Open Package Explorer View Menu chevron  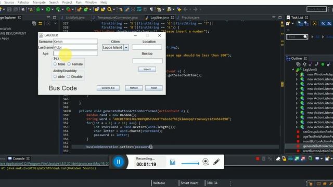[x=55, y=23]
